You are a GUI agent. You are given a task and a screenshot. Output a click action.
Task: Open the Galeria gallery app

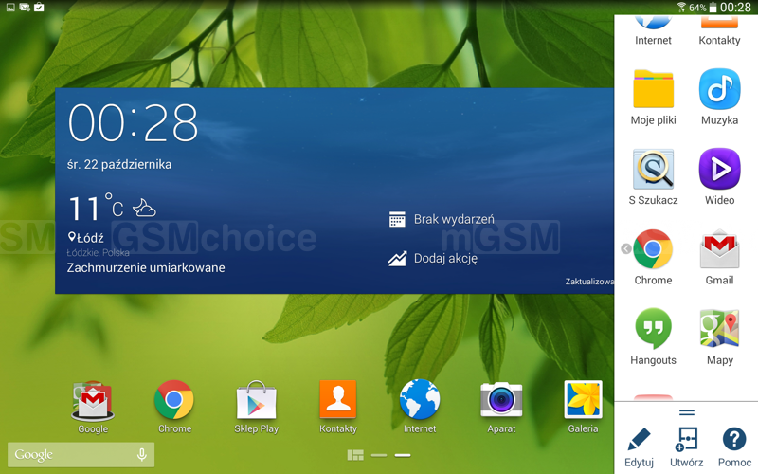coord(583,402)
